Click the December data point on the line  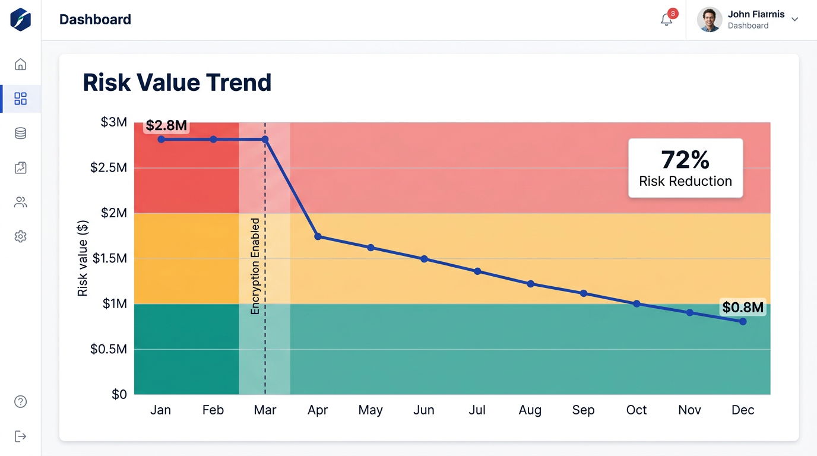[743, 321]
